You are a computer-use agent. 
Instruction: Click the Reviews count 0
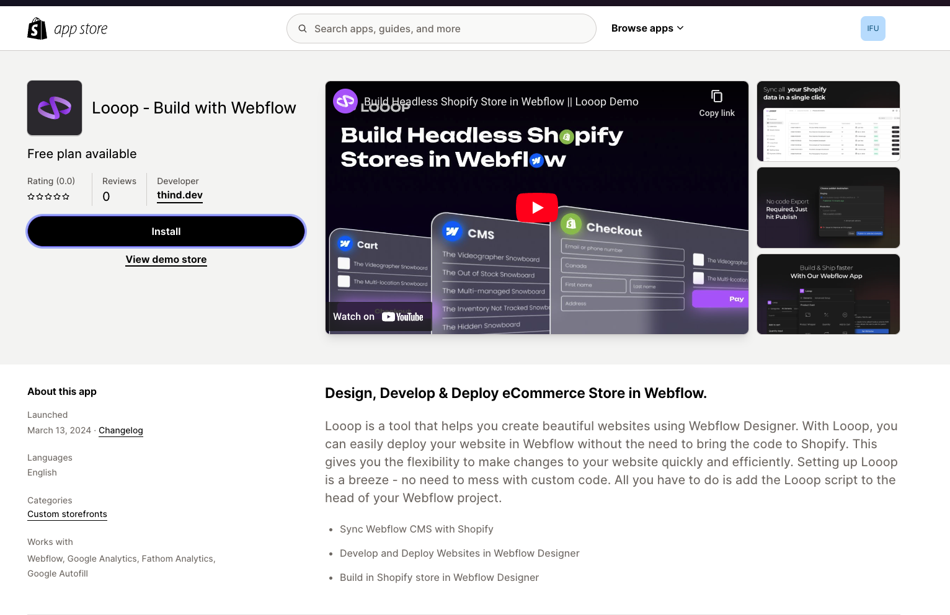[106, 197]
